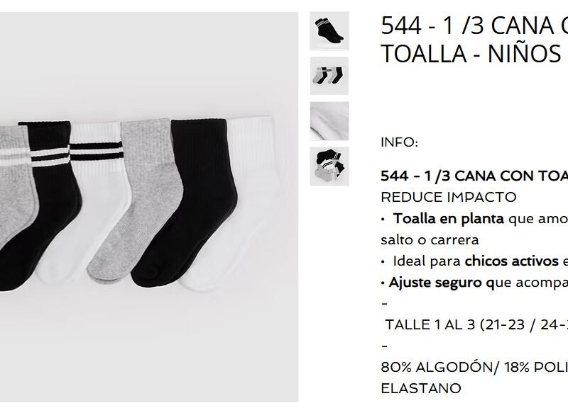This screenshot has width=568, height=408.
Task: Open the white fabric close-up thumbnail
Action: [x=329, y=121]
